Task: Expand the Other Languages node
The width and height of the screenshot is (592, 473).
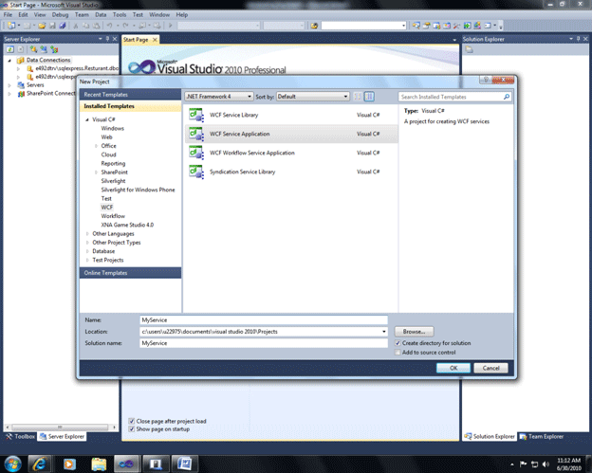Action: (87, 234)
